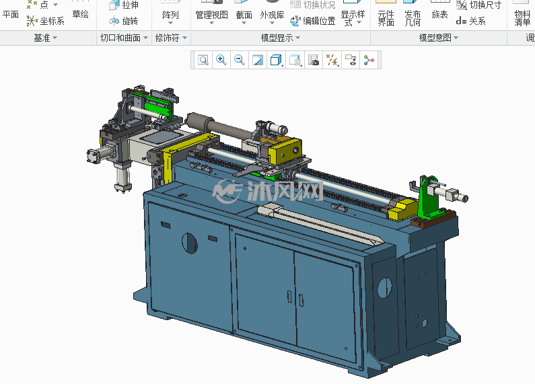535x384 pixels.
Task: Click the 物料清单 (Bill of Materials) button
Action: (522, 14)
